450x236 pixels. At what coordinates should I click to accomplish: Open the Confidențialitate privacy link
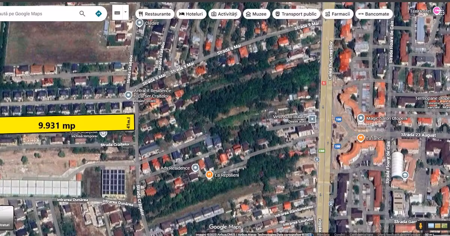(x=361, y=235)
